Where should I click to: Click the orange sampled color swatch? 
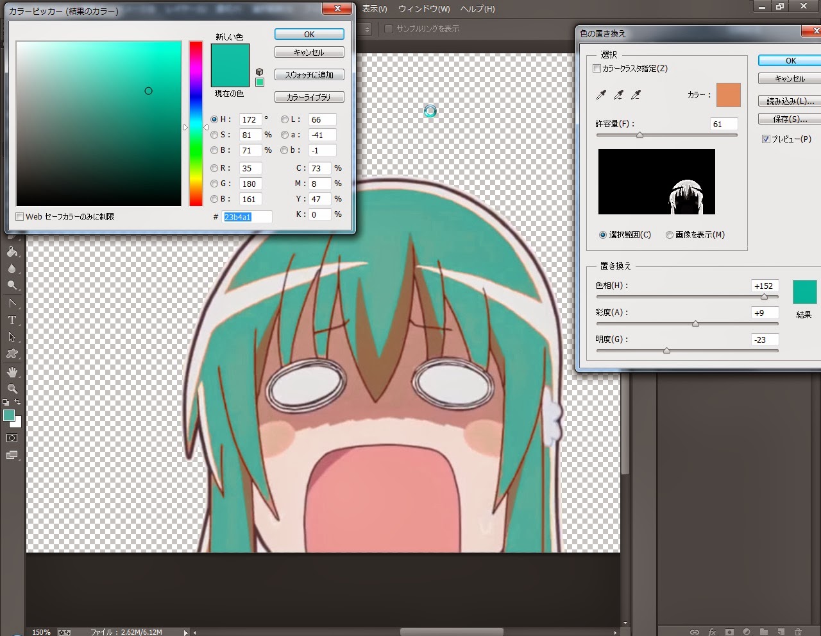click(x=729, y=95)
